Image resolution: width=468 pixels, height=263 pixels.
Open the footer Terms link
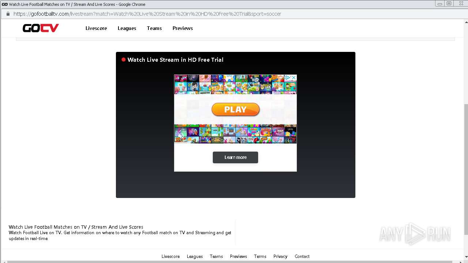pos(260,256)
